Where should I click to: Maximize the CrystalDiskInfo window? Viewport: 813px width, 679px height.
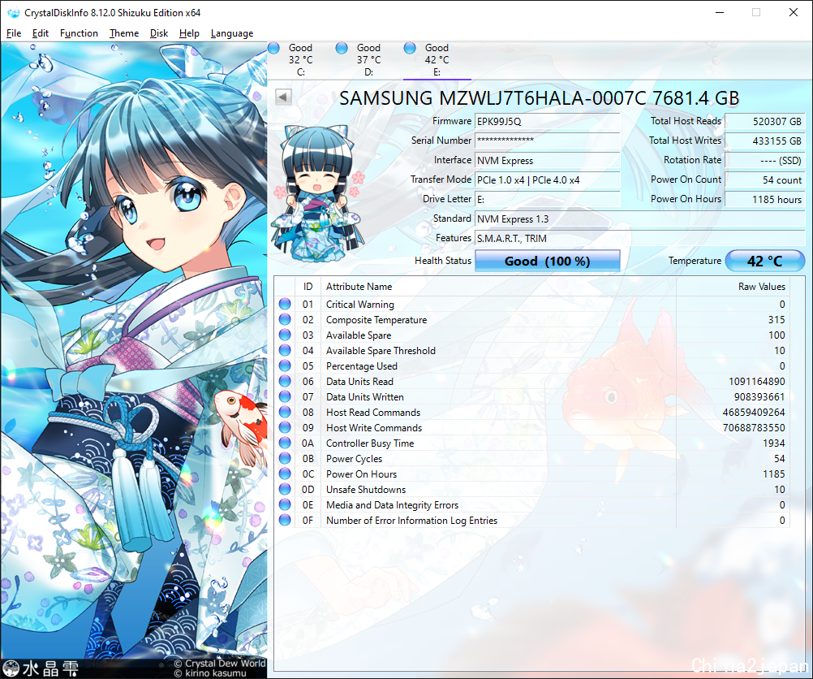756,12
